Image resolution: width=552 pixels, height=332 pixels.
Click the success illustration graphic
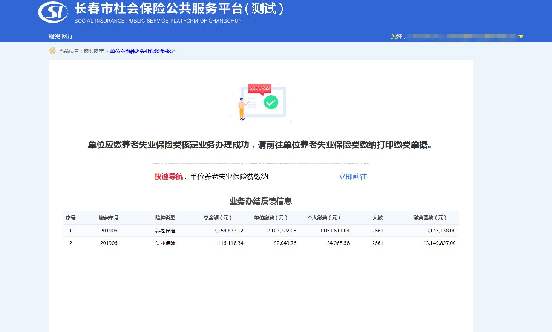point(261,102)
